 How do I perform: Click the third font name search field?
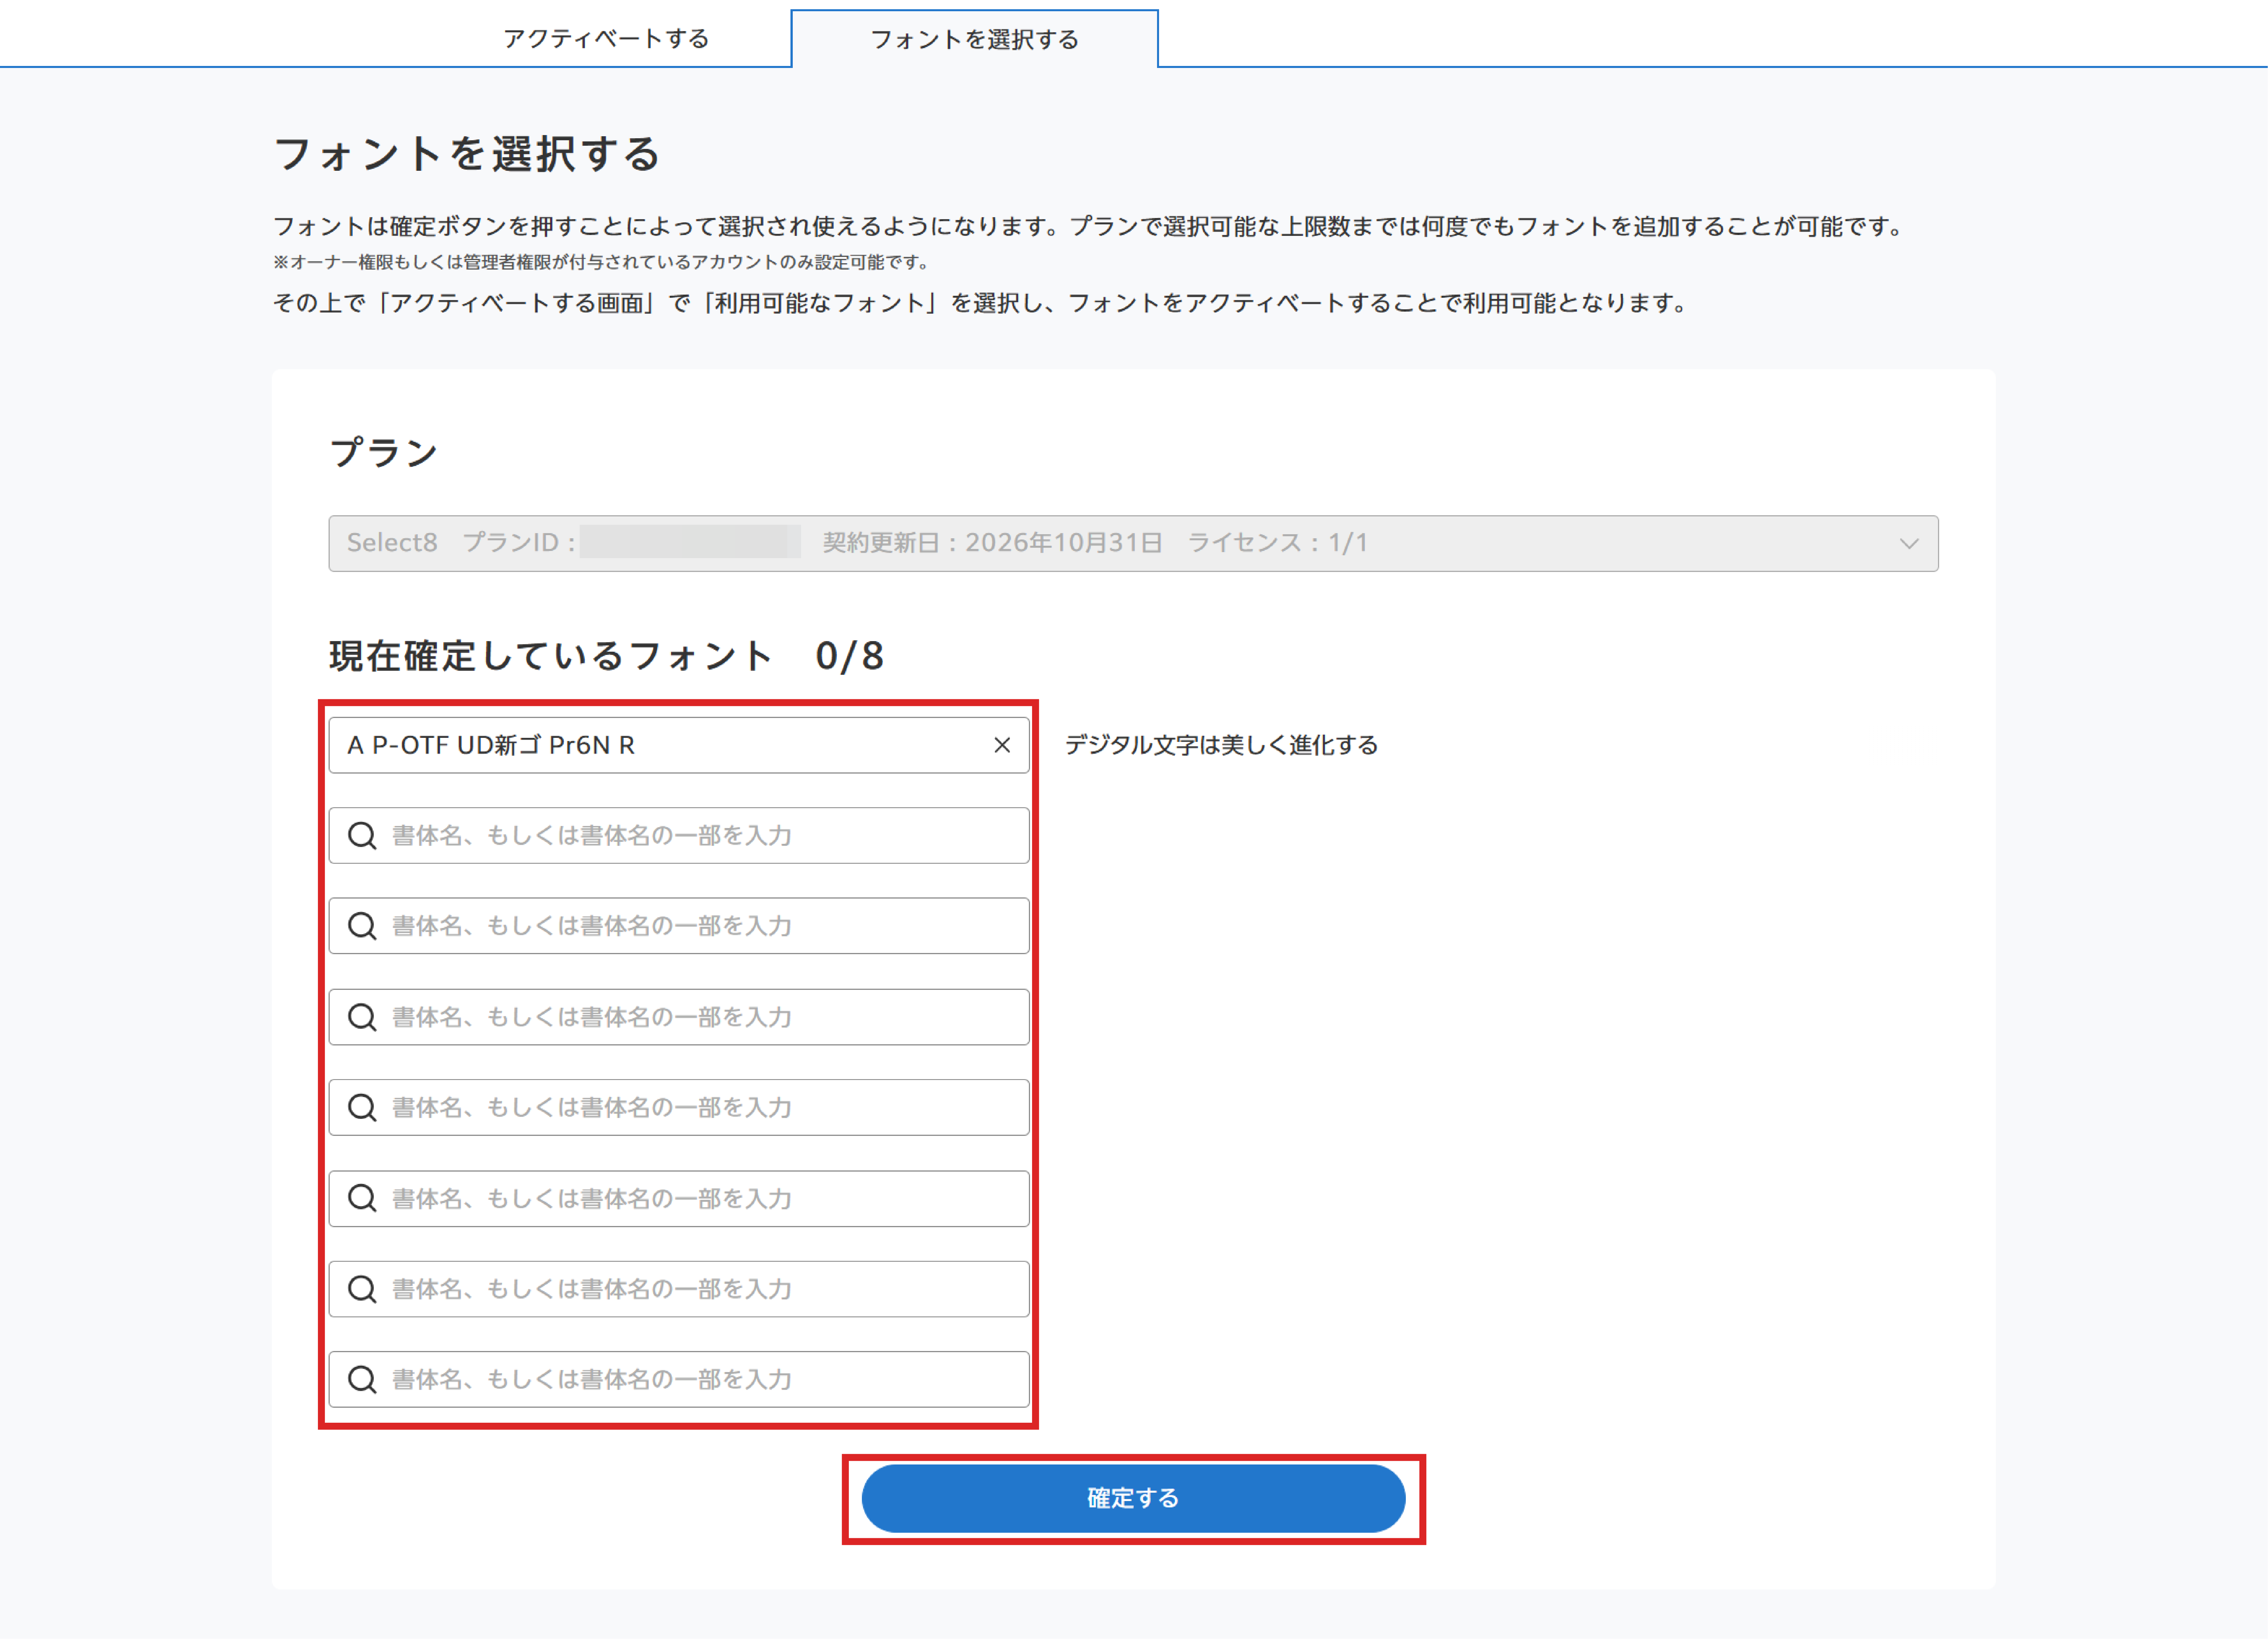click(x=679, y=926)
